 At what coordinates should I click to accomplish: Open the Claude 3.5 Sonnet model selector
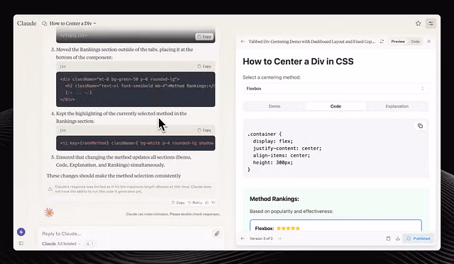pyautogui.click(x=62, y=243)
